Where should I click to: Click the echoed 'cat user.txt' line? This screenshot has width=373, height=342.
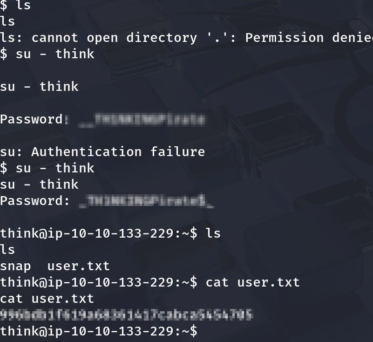pos(47,299)
